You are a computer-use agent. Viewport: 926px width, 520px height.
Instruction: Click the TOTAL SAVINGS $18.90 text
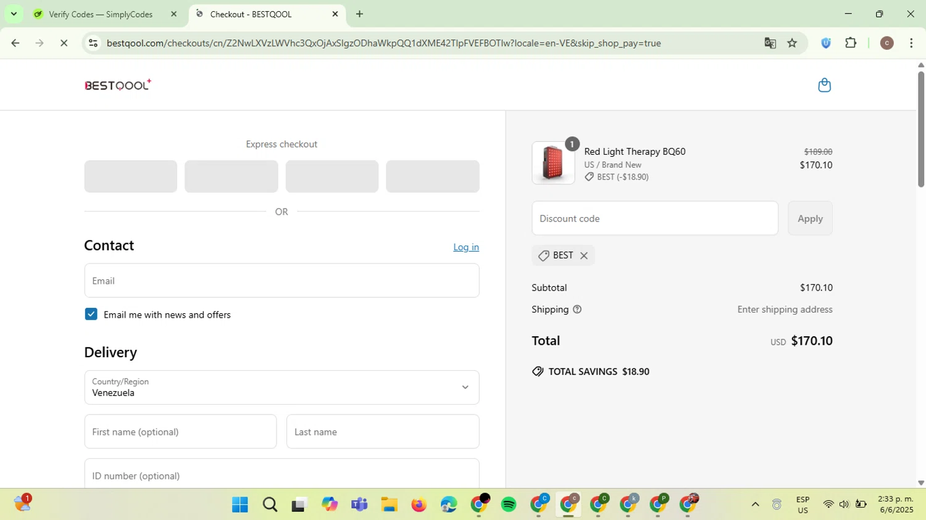pyautogui.click(x=599, y=371)
